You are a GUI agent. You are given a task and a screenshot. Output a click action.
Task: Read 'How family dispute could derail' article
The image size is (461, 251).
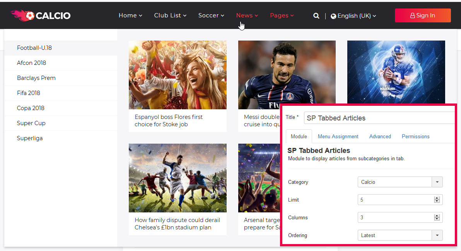[177, 224]
